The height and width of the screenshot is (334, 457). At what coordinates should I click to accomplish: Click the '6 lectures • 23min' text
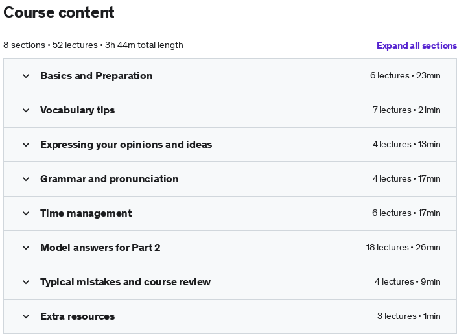[405, 75]
